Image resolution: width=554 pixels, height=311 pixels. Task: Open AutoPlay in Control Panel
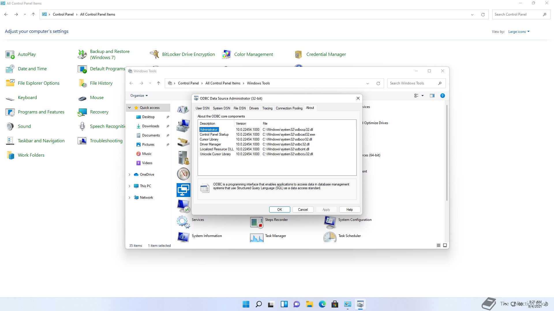pyautogui.click(x=10, y=54)
